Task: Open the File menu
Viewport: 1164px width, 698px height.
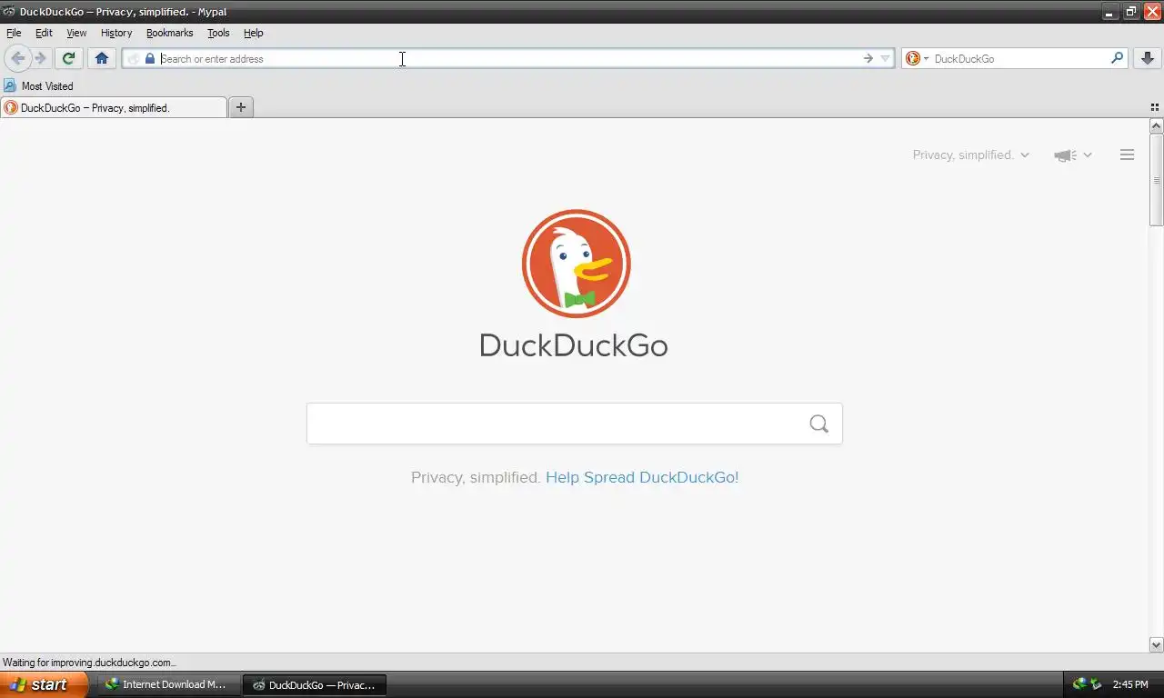Action: (x=14, y=33)
